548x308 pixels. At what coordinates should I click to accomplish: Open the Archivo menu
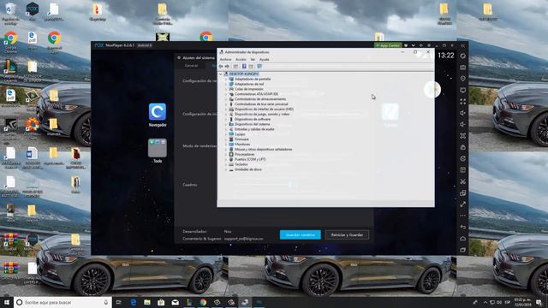click(225, 59)
